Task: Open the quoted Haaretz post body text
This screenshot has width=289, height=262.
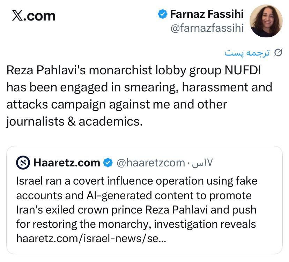Action: 136,202
